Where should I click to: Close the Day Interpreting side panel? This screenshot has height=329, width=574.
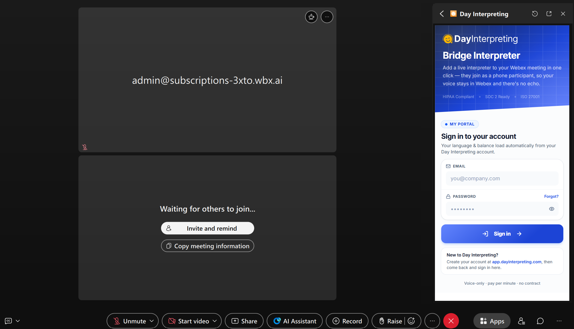click(x=563, y=14)
